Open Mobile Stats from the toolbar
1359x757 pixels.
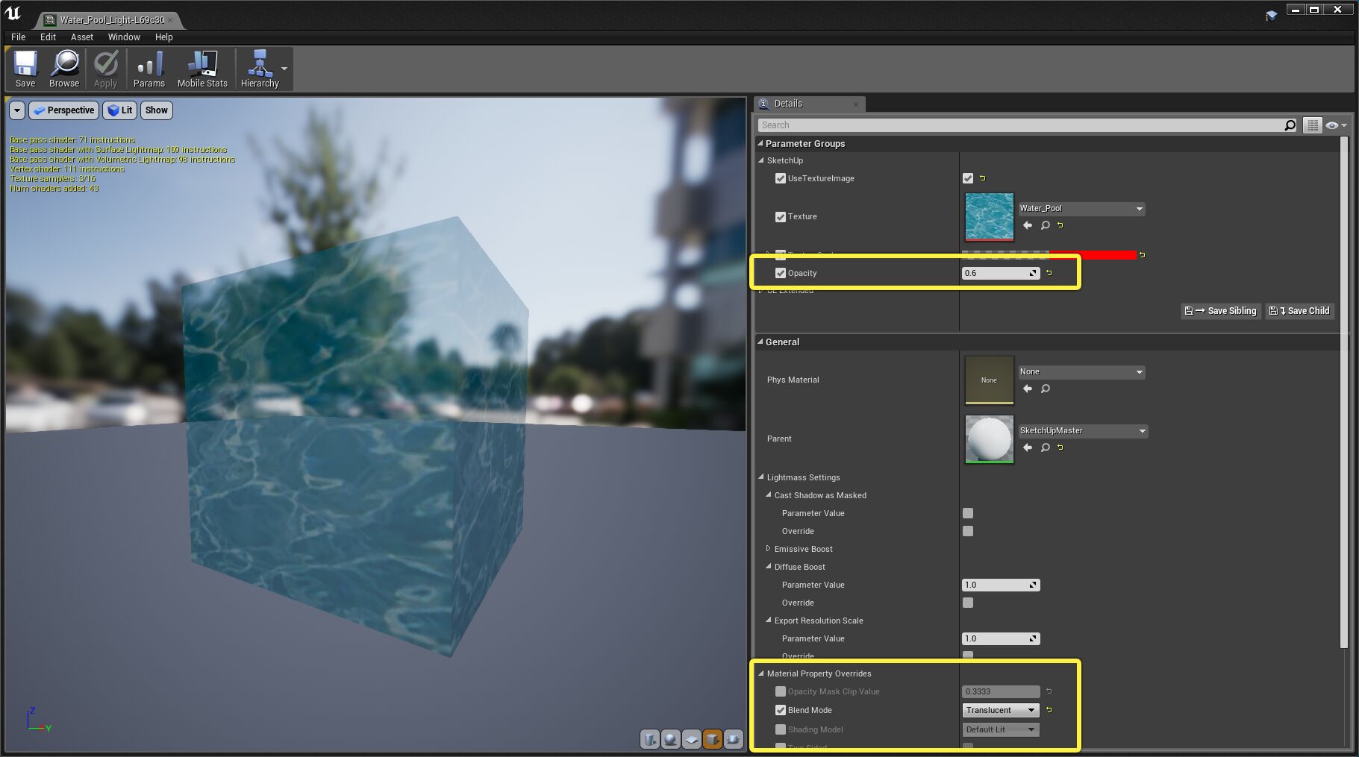[x=201, y=68]
